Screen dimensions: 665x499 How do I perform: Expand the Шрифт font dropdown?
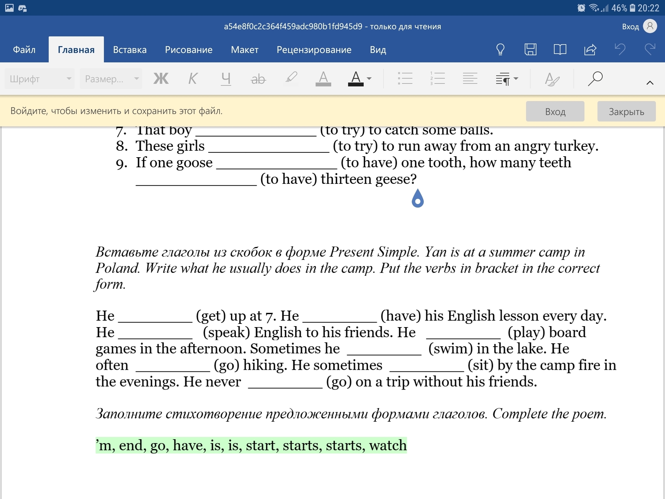click(x=40, y=79)
